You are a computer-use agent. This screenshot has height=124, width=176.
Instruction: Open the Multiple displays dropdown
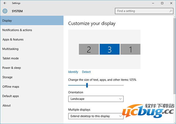pyautogui.click(x=96, y=116)
